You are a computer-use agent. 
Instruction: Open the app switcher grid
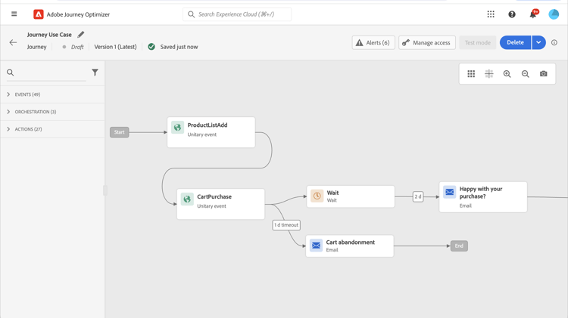(491, 14)
